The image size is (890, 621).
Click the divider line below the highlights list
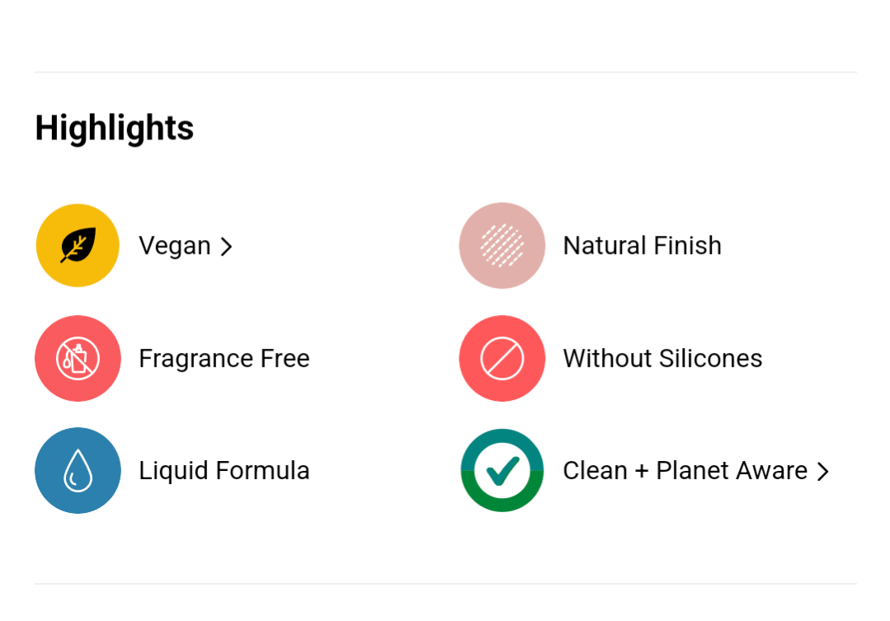tap(445, 584)
